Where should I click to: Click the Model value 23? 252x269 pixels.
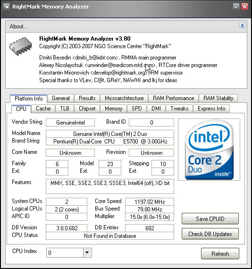point(110,164)
